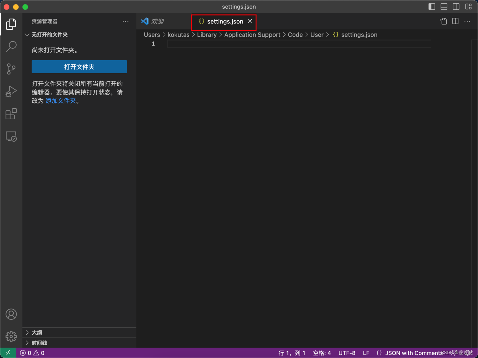
Task: Change indentation via 空格: 4
Action: point(322,353)
